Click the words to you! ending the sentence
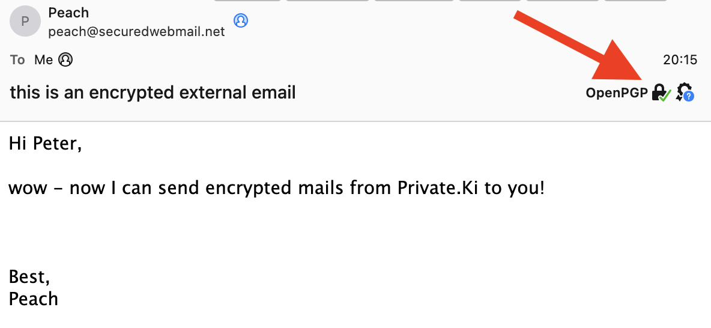This screenshot has width=711, height=328. [515, 188]
